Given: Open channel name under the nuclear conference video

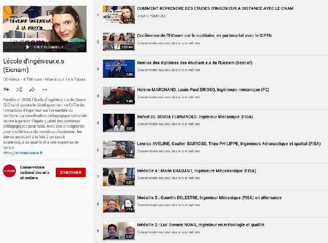Looking at the screenshot, I should tap(169, 43).
